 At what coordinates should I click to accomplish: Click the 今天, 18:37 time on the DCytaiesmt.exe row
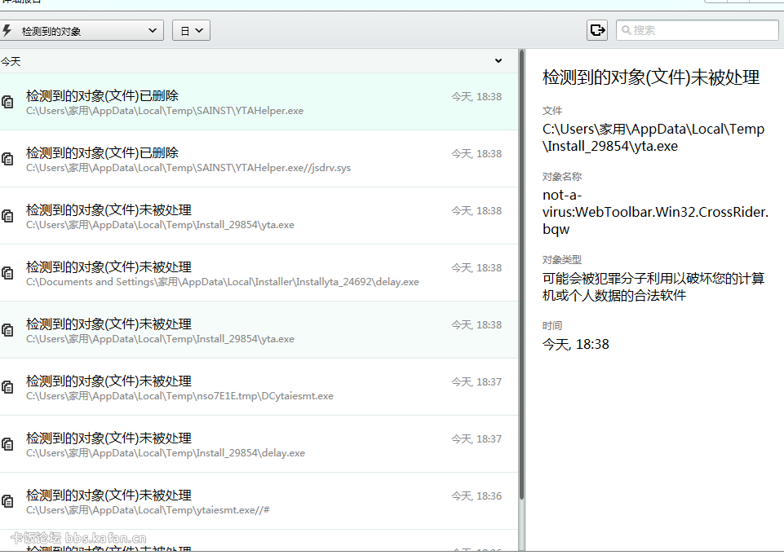[x=476, y=382]
